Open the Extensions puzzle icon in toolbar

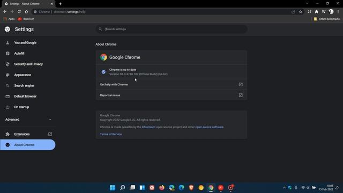pyautogui.click(x=317, y=12)
